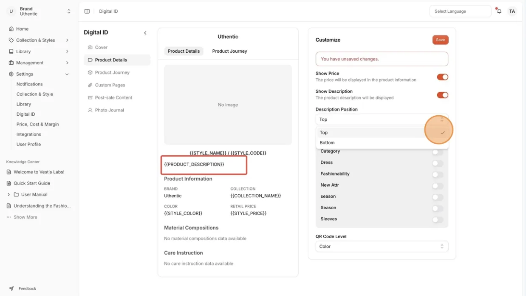Click the Photo Journal person icon
This screenshot has height=296, width=526.
[90, 110]
